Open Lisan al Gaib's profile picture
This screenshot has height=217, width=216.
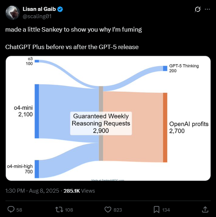(x=13, y=13)
